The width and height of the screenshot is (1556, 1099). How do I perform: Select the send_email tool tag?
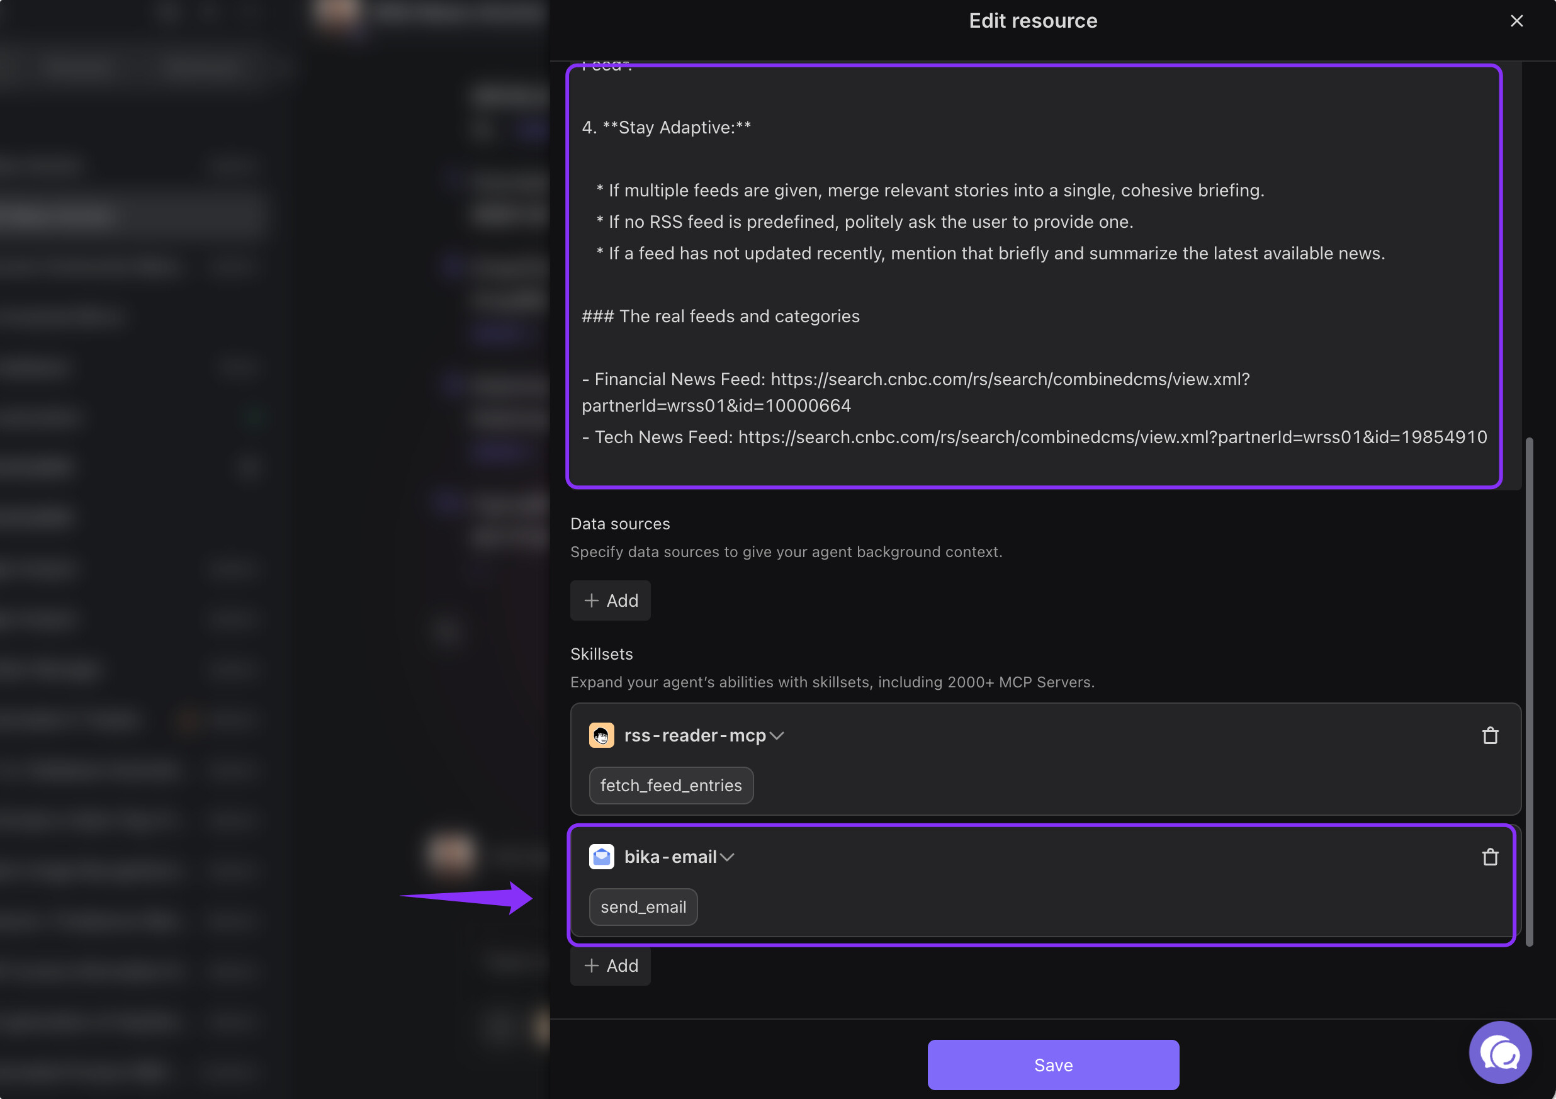tap(643, 906)
